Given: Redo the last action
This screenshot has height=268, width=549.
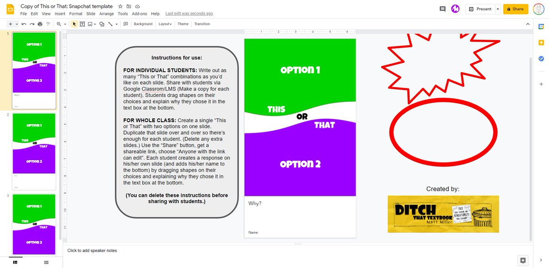Looking at the screenshot, I should click(x=32, y=24).
